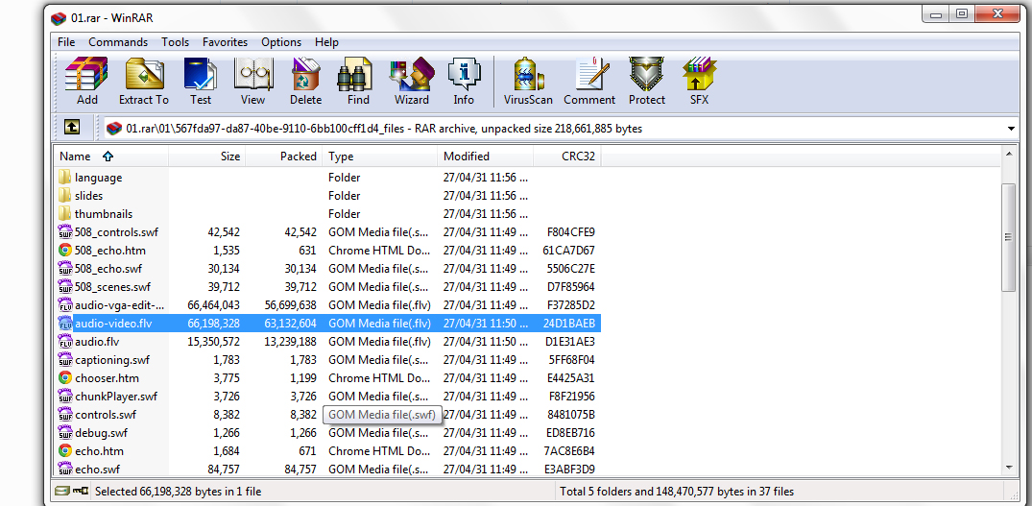Click the Extract To toolbar icon
This screenshot has width=1032, height=506.
143,81
